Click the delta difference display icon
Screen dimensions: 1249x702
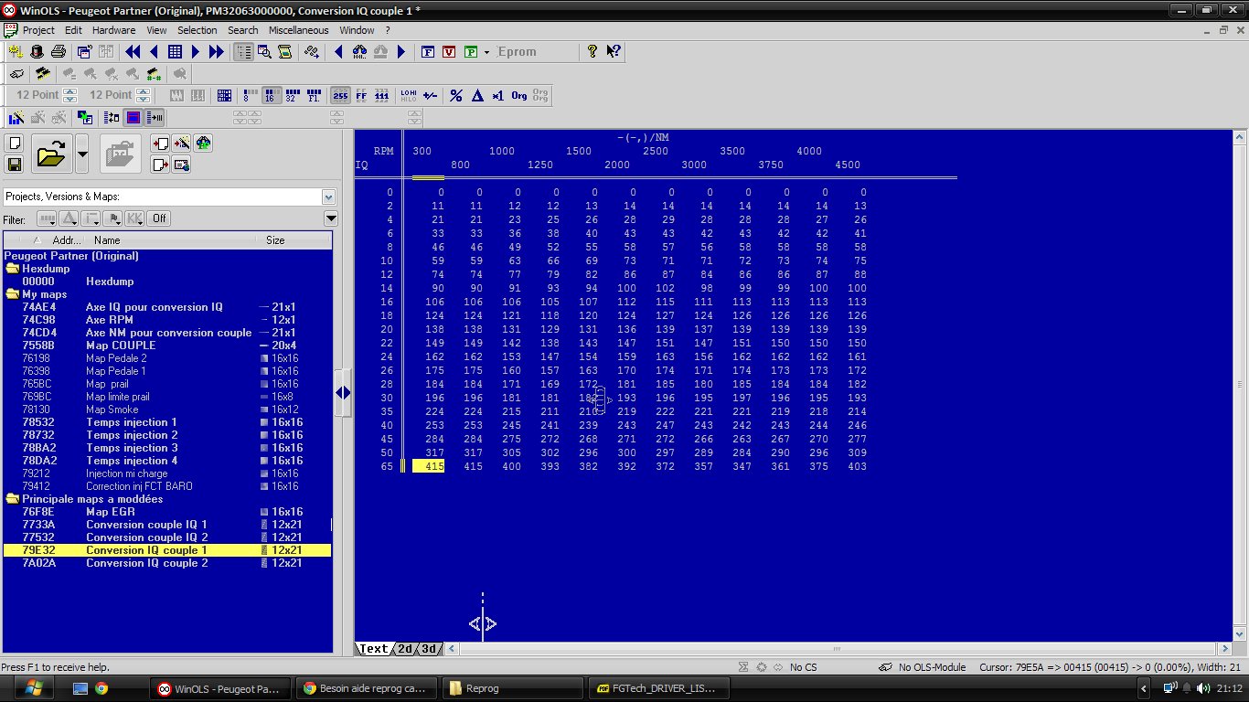[x=476, y=96]
